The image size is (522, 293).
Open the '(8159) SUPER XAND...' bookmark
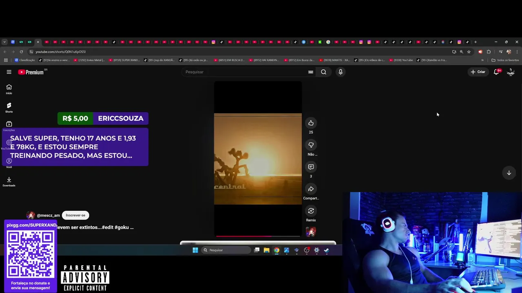point(124,60)
